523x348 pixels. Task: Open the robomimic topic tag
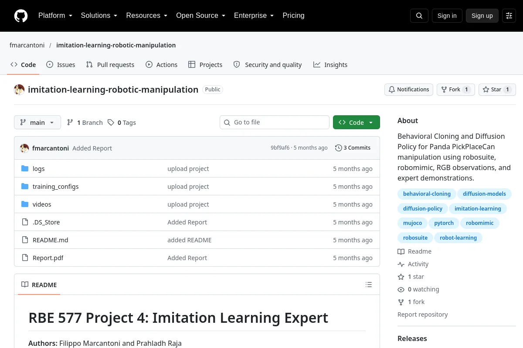tap(480, 223)
